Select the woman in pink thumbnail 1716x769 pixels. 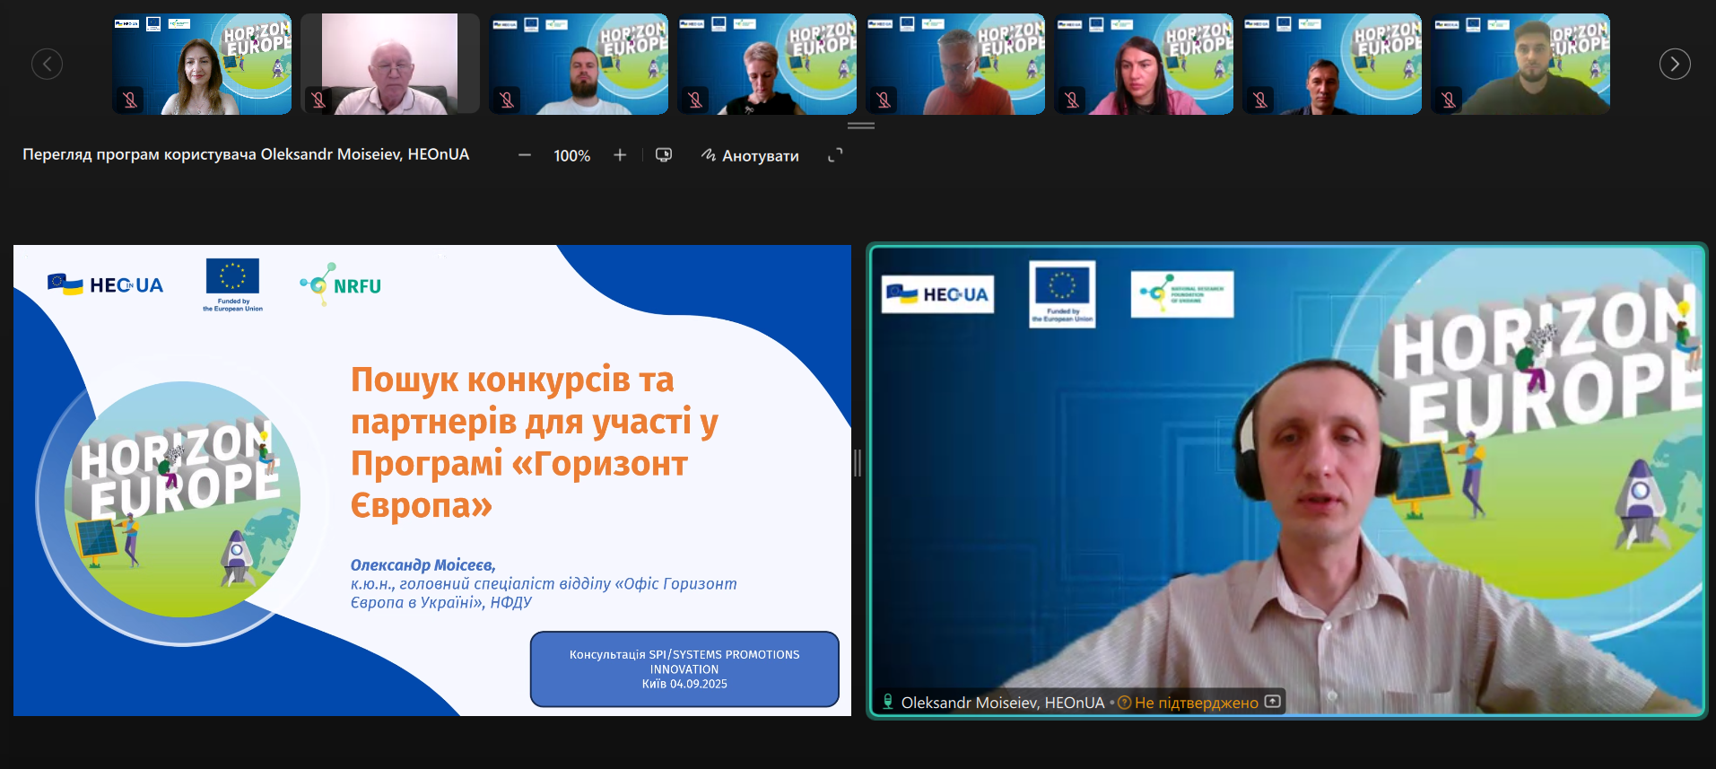pos(1144,64)
